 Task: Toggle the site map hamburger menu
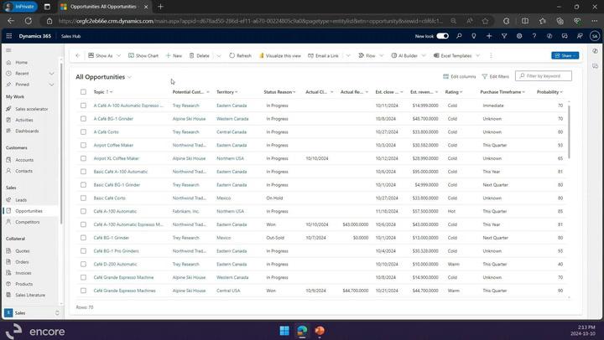(8, 50)
